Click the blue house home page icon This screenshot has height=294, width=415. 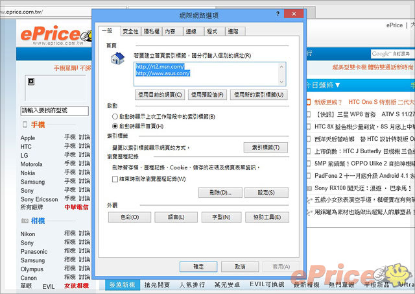(118, 60)
